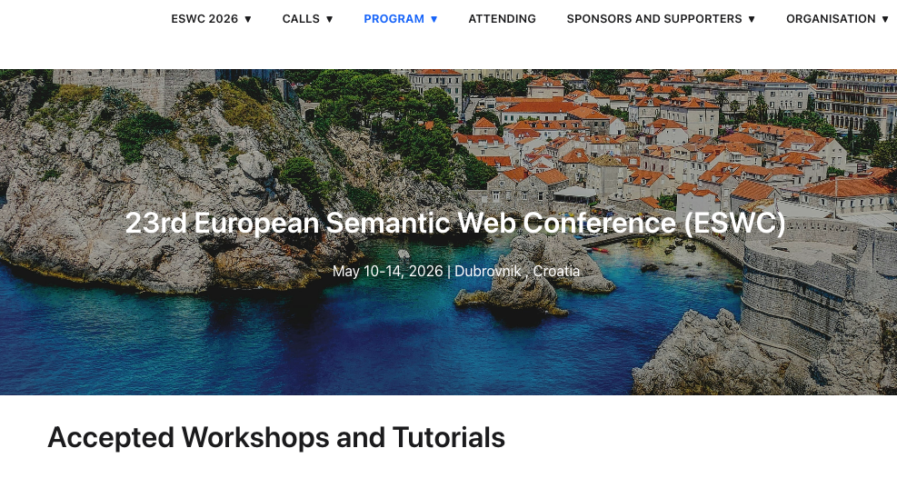Image resolution: width=897 pixels, height=478 pixels.
Task: Click the Dubrovnik, Croatia location text
Action: coord(517,271)
